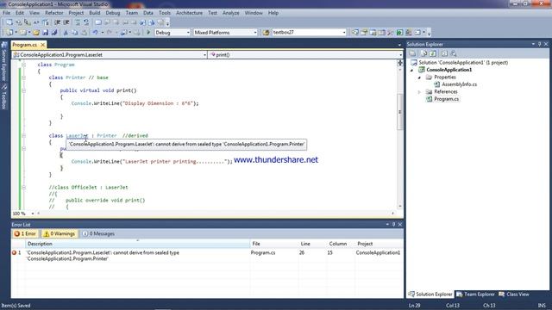Screen dimensions: 552x310
Task: Toggle the '0 Warnings' filter button
Action: (60, 233)
